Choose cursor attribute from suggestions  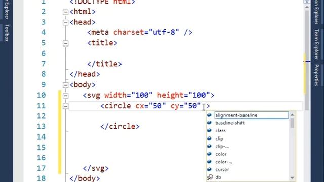click(x=222, y=170)
